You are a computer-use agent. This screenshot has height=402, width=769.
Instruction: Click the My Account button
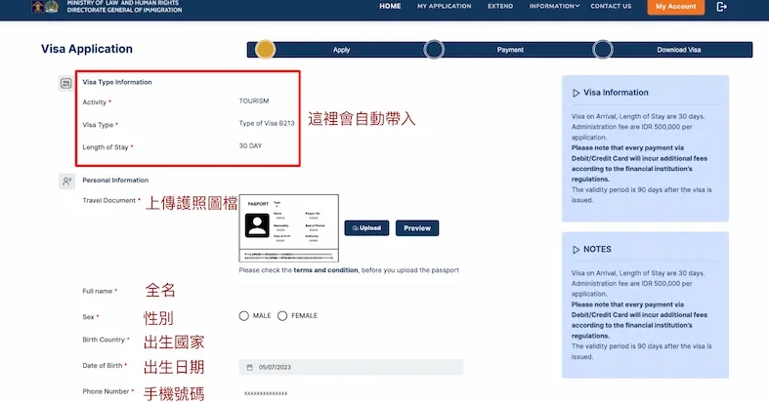pos(676,7)
